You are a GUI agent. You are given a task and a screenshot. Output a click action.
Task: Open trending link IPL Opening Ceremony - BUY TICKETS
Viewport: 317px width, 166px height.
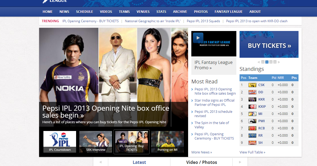[x=91, y=21]
